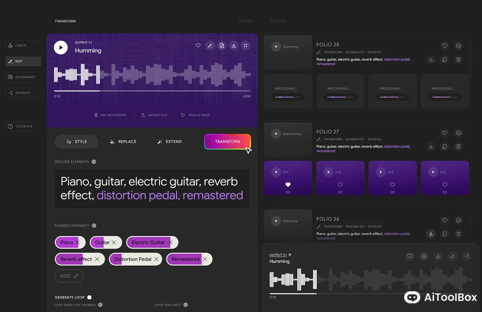Switch to the Accompany sidebar section
The height and width of the screenshot is (312, 482).
coord(23,77)
